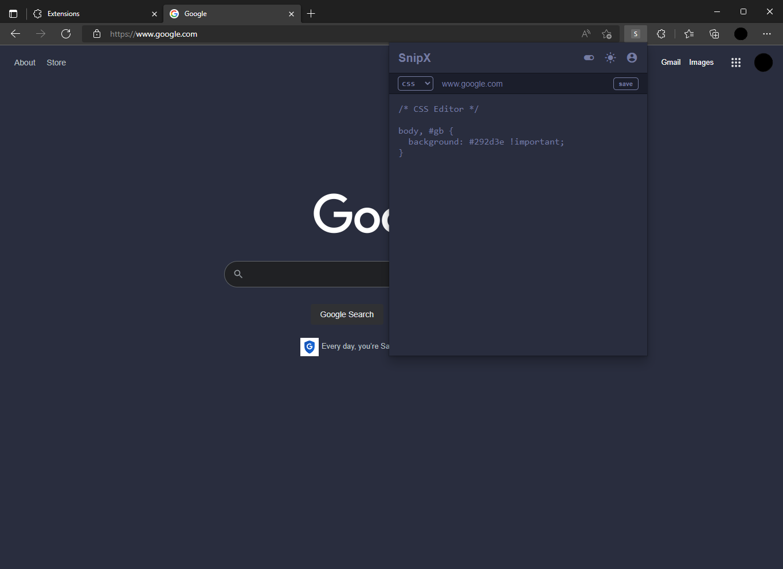The width and height of the screenshot is (783, 569).
Task: Switch SnipX theme with the sun icon
Action: [x=610, y=58]
